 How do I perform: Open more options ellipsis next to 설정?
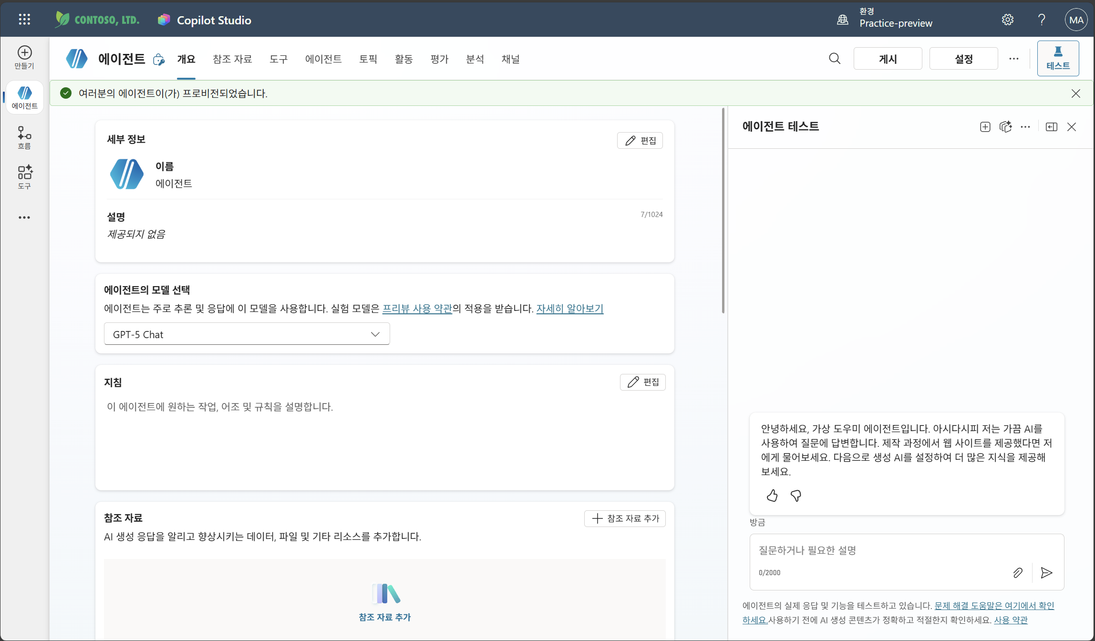(x=1014, y=58)
